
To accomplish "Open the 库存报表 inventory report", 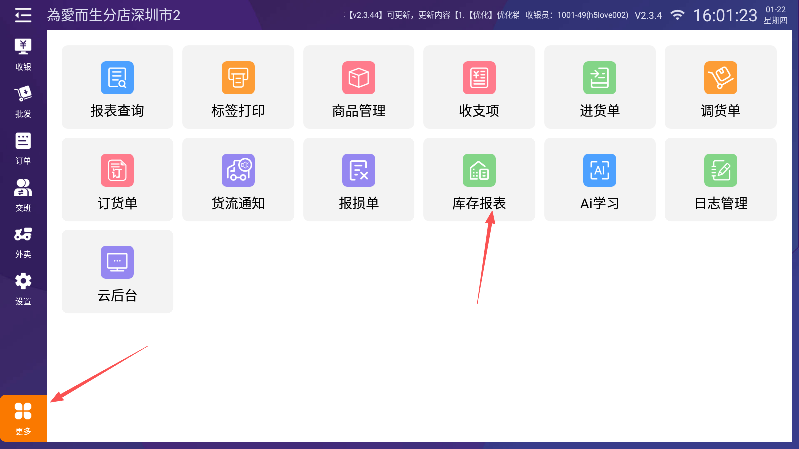I will click(x=479, y=180).
